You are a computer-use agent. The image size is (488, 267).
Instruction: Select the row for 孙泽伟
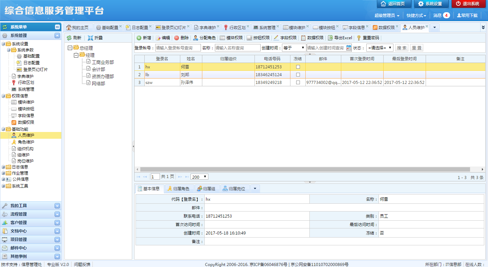coord(310,83)
